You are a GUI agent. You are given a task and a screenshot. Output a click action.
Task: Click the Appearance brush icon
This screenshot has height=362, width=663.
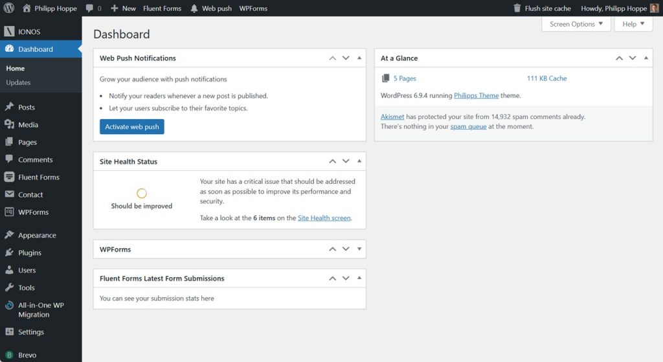coord(9,234)
